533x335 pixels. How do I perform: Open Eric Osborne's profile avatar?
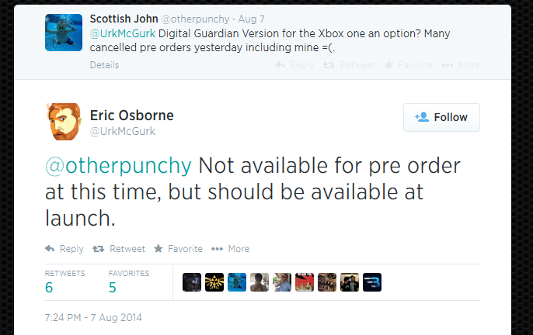point(64,121)
